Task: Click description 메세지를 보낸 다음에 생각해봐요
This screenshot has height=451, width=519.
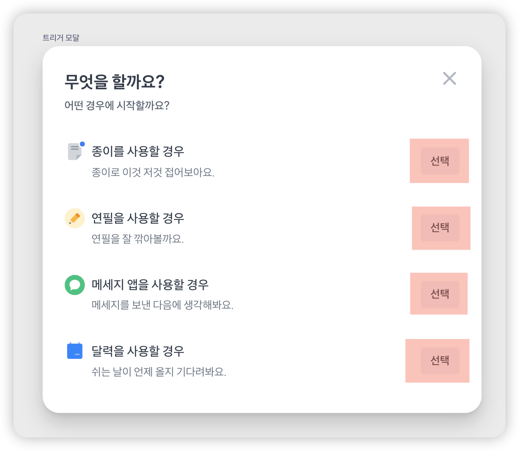Action: pos(163,305)
